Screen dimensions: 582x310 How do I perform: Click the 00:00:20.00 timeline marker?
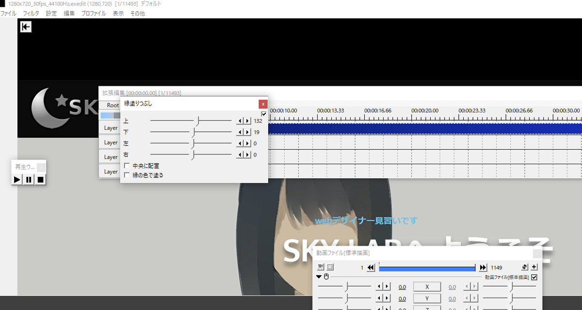coord(425,110)
